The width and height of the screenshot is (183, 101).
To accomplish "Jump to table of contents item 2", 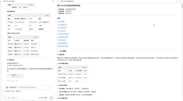I will (x=63, y=25).
